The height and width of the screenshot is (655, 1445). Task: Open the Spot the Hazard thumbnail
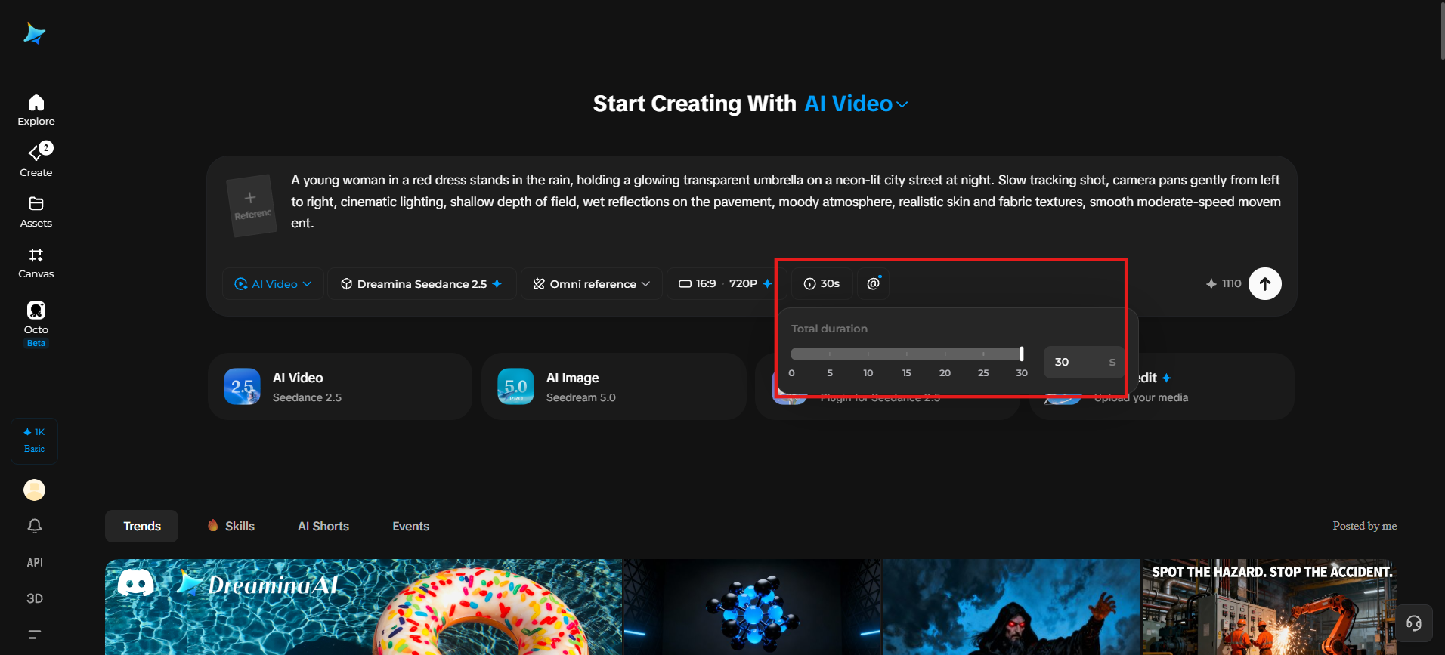(x=1270, y=607)
